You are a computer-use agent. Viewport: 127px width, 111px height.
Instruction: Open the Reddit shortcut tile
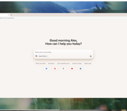coord(55,69)
